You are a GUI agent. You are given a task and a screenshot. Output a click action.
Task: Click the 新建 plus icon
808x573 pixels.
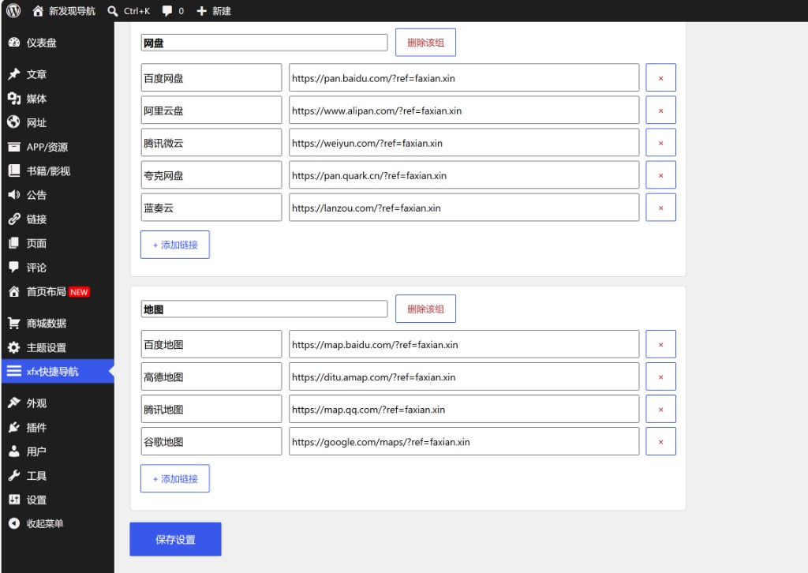coord(202,11)
